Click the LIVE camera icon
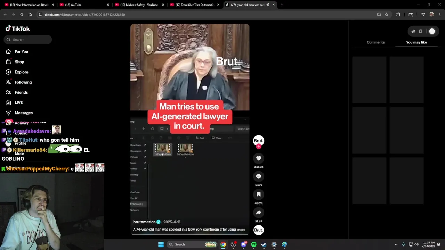The height and width of the screenshot is (250, 445). (x=8, y=102)
